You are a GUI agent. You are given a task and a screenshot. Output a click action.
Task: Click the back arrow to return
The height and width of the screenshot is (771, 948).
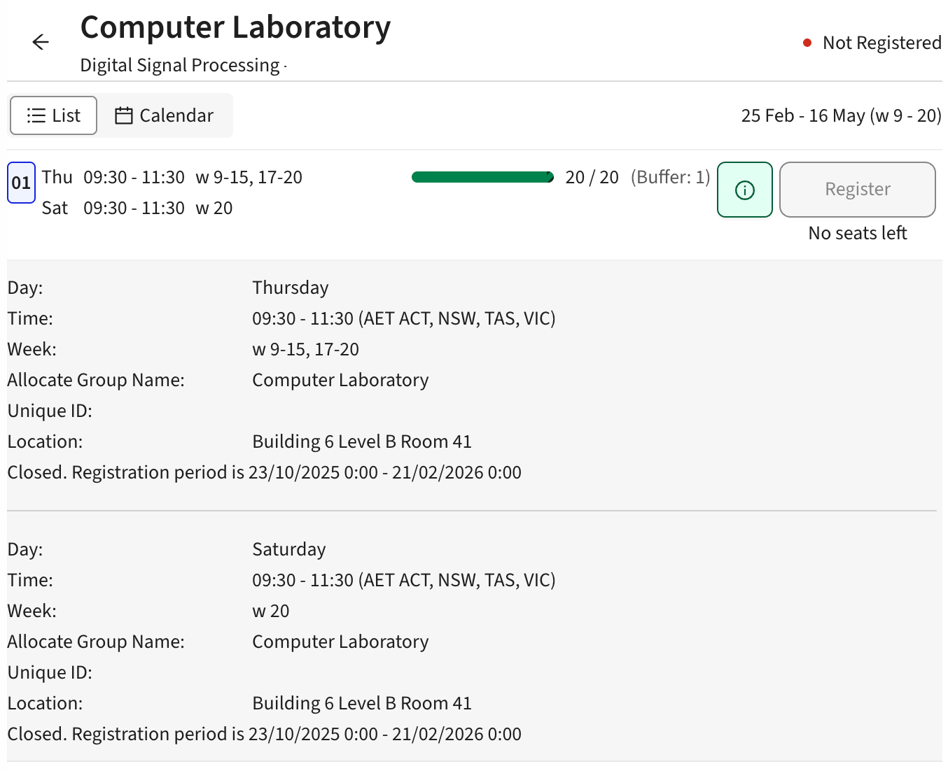[40, 42]
